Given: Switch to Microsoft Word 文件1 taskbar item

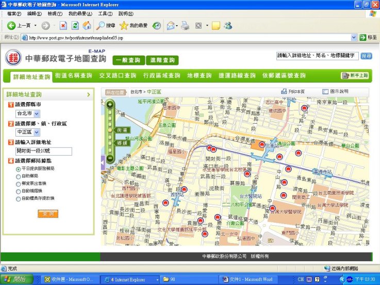Looking at the screenshot, I should point(249,279).
